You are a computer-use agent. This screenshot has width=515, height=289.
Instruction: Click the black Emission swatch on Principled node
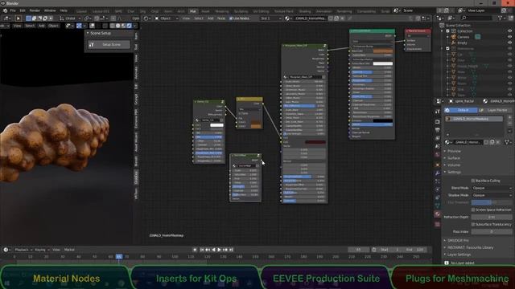coord(383,120)
